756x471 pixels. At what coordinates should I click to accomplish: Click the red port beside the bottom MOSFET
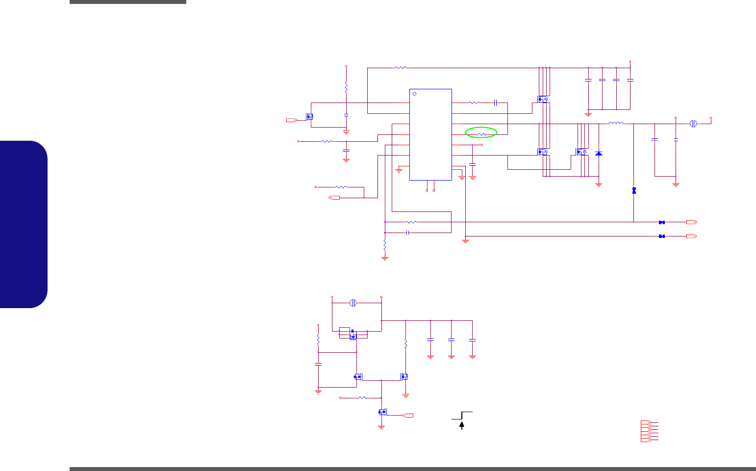click(407, 416)
